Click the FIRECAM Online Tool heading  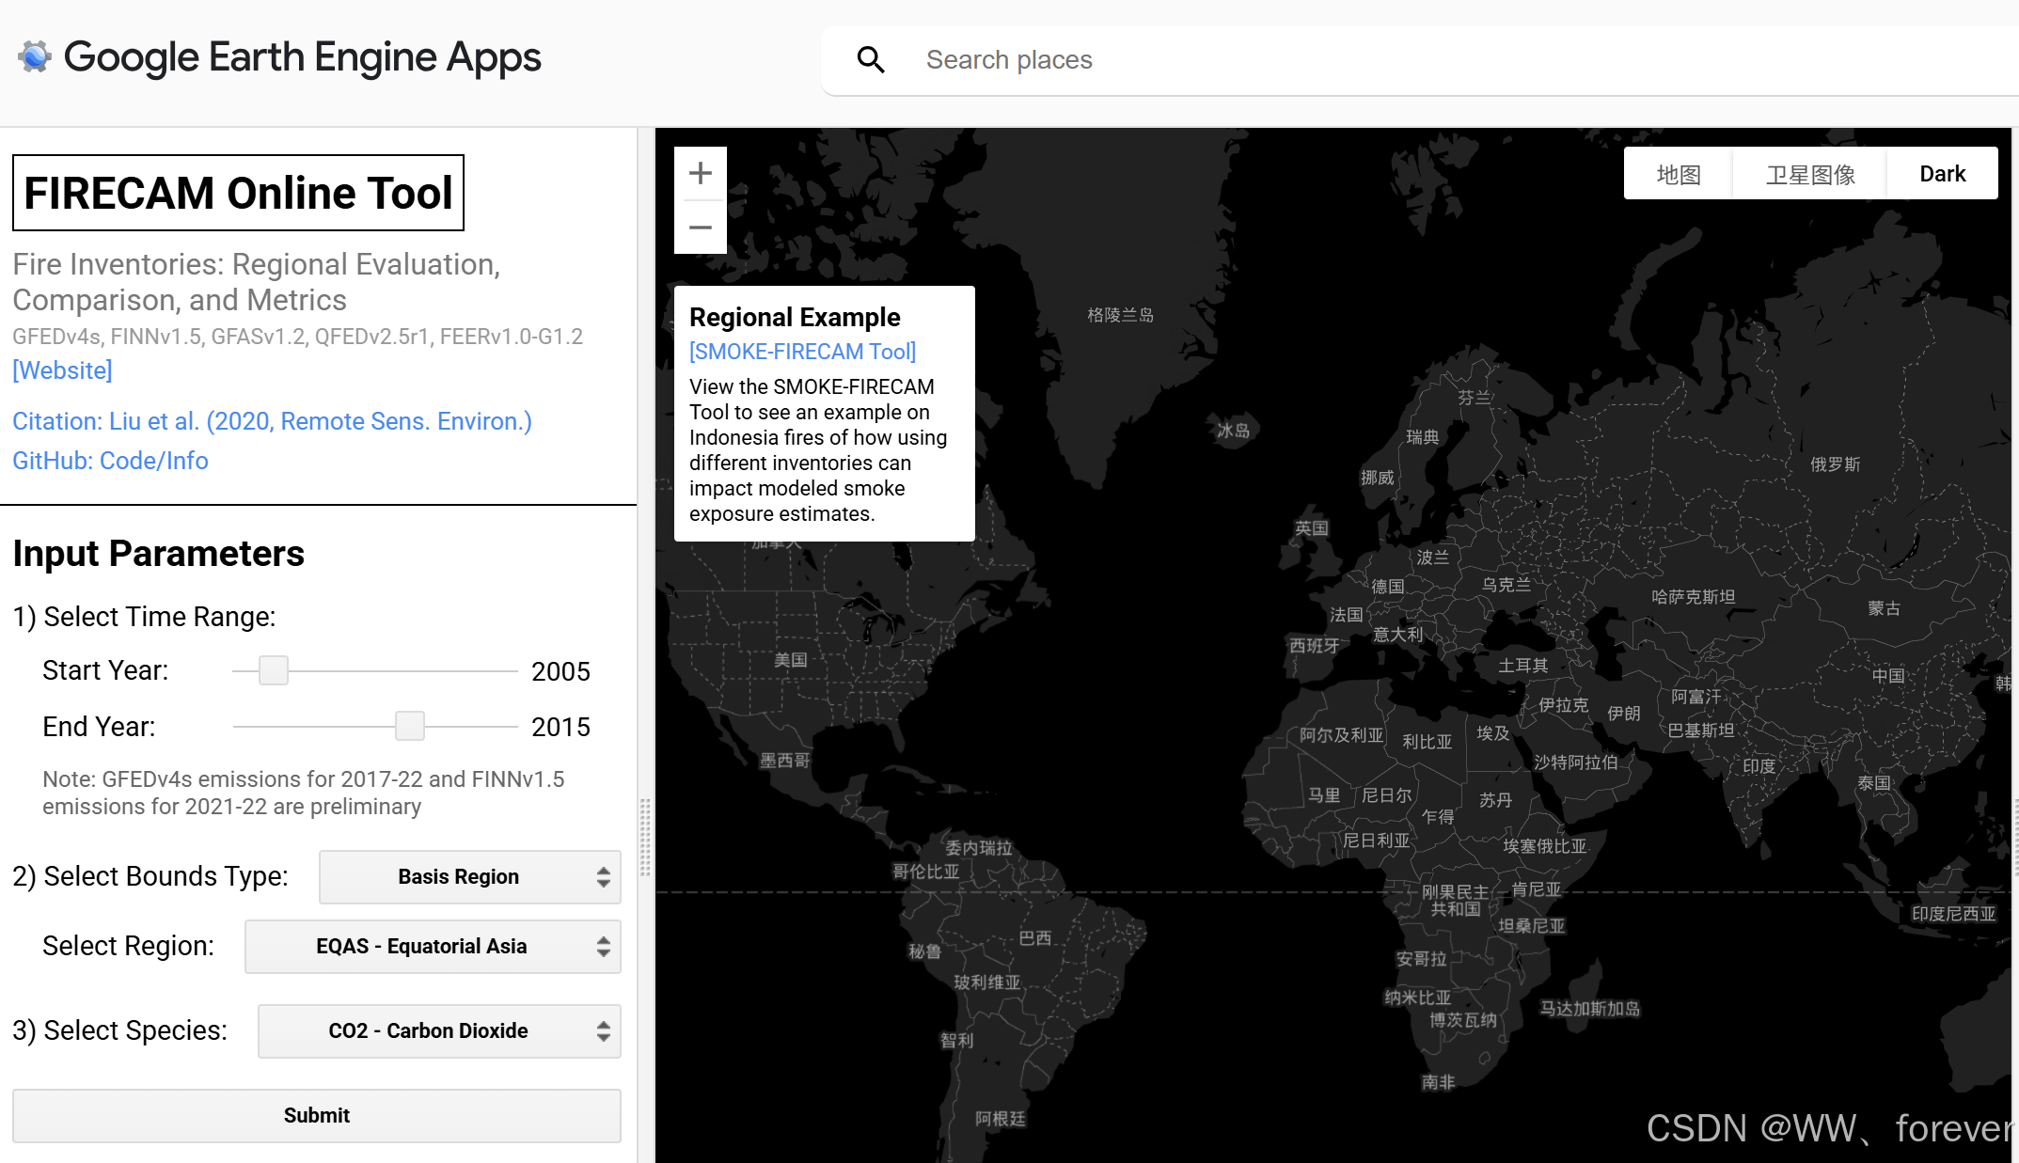tap(238, 193)
